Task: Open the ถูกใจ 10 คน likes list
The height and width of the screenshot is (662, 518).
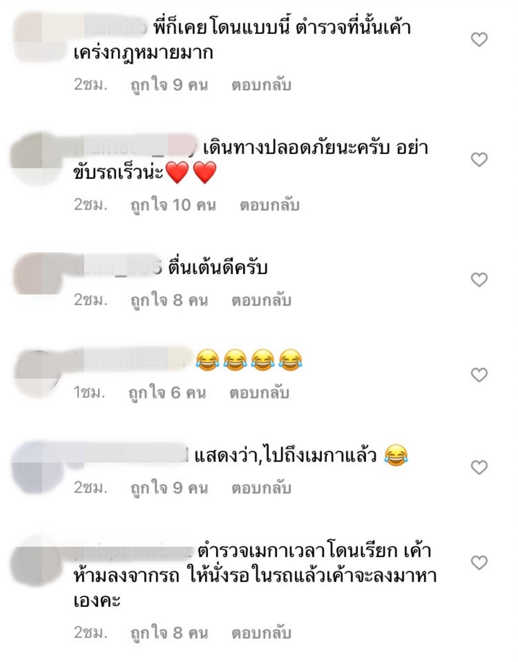Action: tap(173, 205)
